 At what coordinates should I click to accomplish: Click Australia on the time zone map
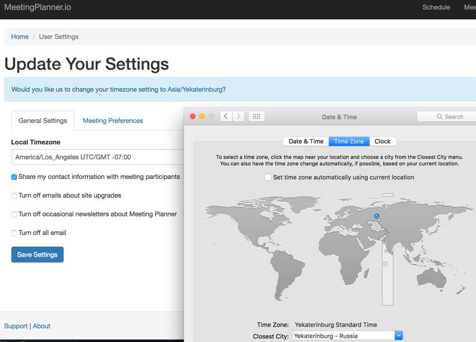[x=431, y=278]
